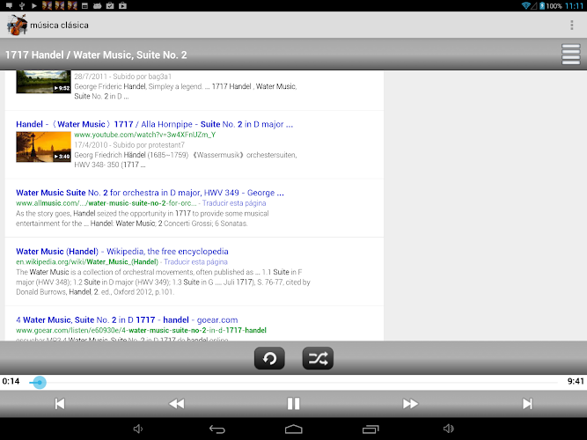Click the música clásica app title
Viewport: 587px width, 440px height.
[59, 26]
